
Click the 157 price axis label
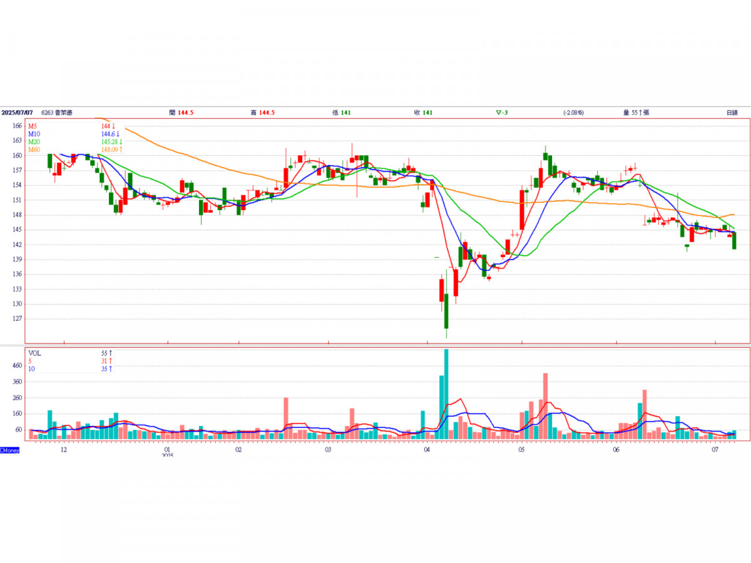tap(17, 170)
